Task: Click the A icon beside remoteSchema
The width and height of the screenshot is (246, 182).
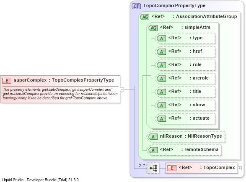Action: click(153, 150)
